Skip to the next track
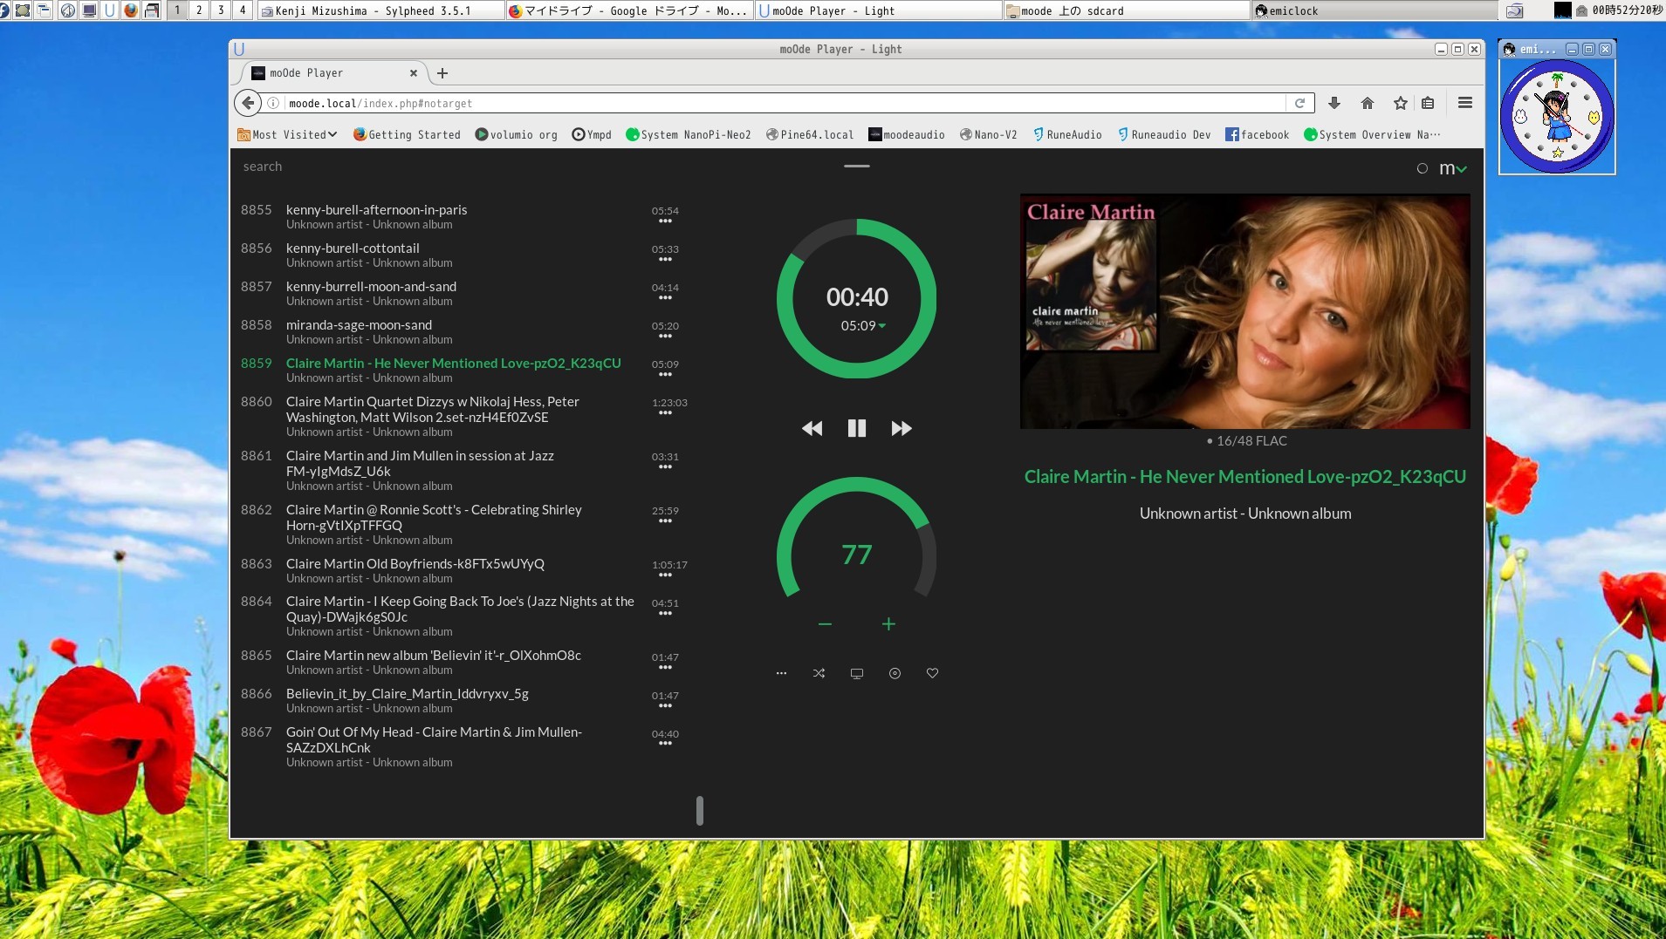1666x939 pixels. (901, 428)
